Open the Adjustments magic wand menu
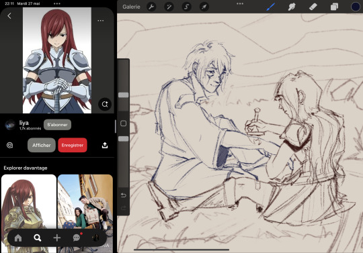 click(x=169, y=7)
